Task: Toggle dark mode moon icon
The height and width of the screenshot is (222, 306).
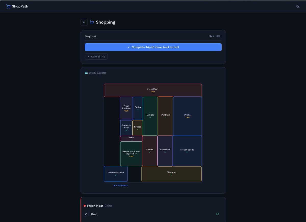Action: [x=298, y=6]
